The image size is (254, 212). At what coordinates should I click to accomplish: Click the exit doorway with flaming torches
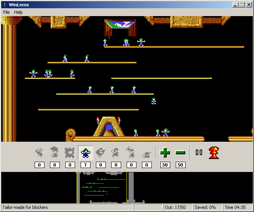coord(109,127)
